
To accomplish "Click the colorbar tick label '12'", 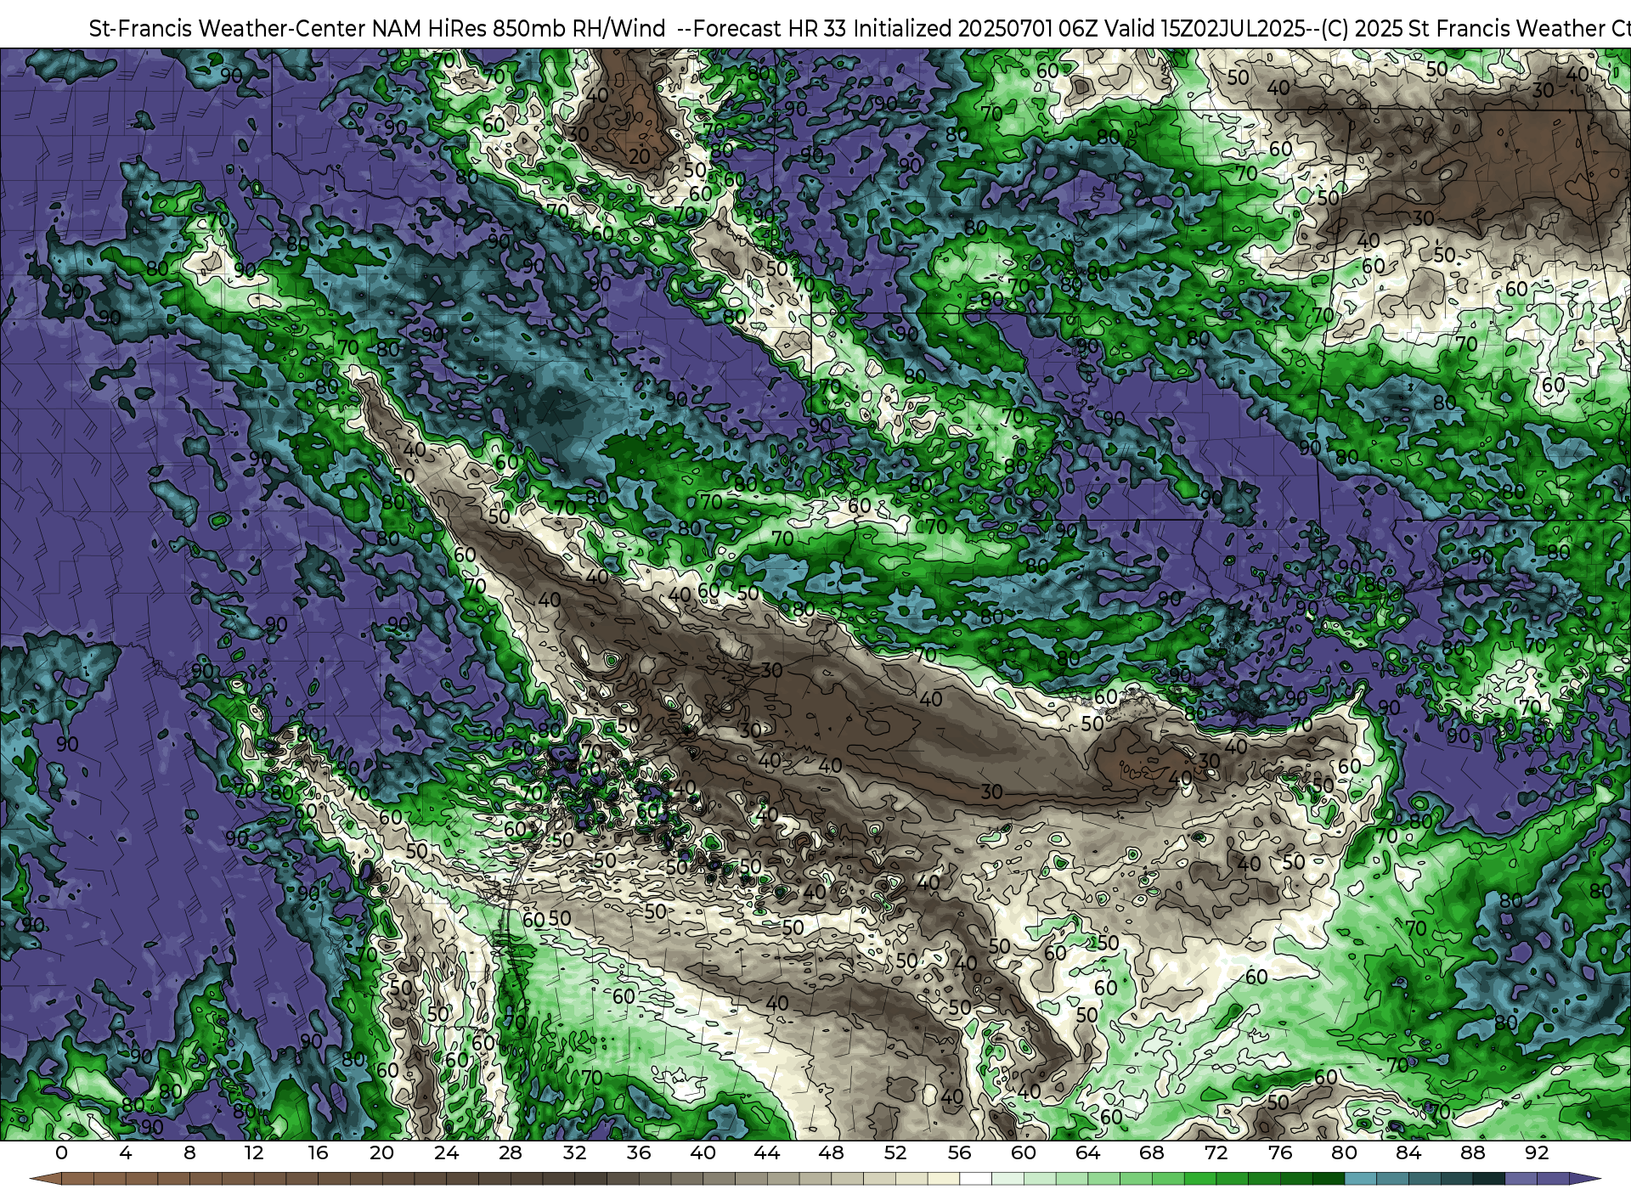I will point(254,1153).
